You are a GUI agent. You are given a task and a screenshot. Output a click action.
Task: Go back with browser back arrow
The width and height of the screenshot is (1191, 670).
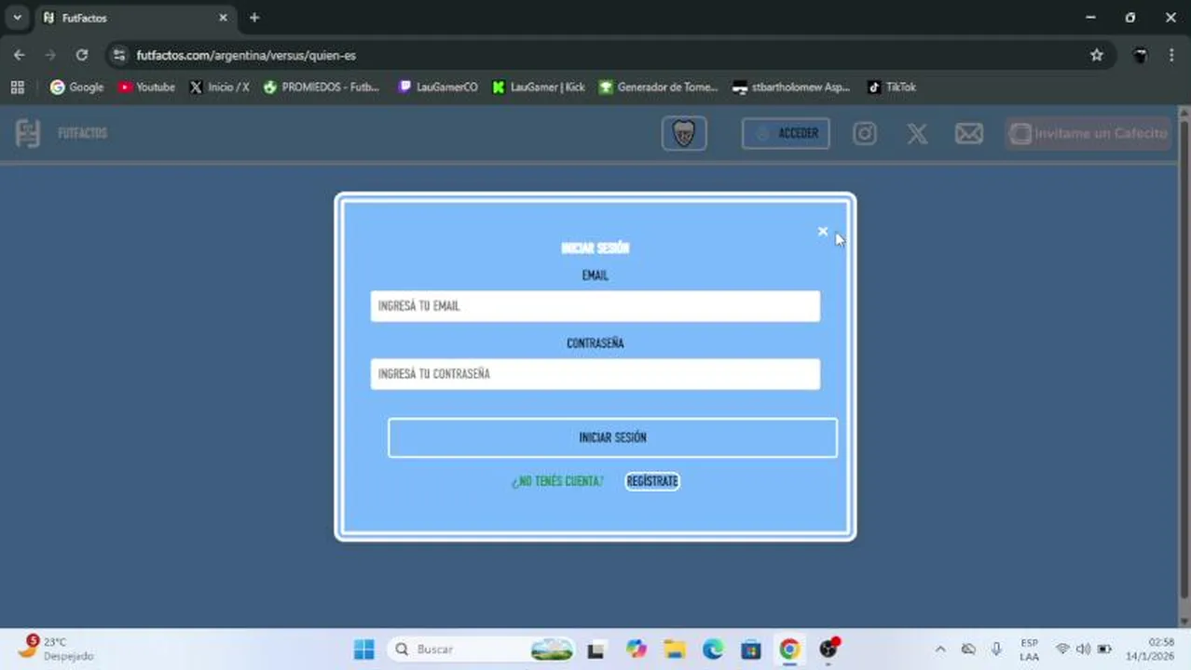tap(19, 55)
